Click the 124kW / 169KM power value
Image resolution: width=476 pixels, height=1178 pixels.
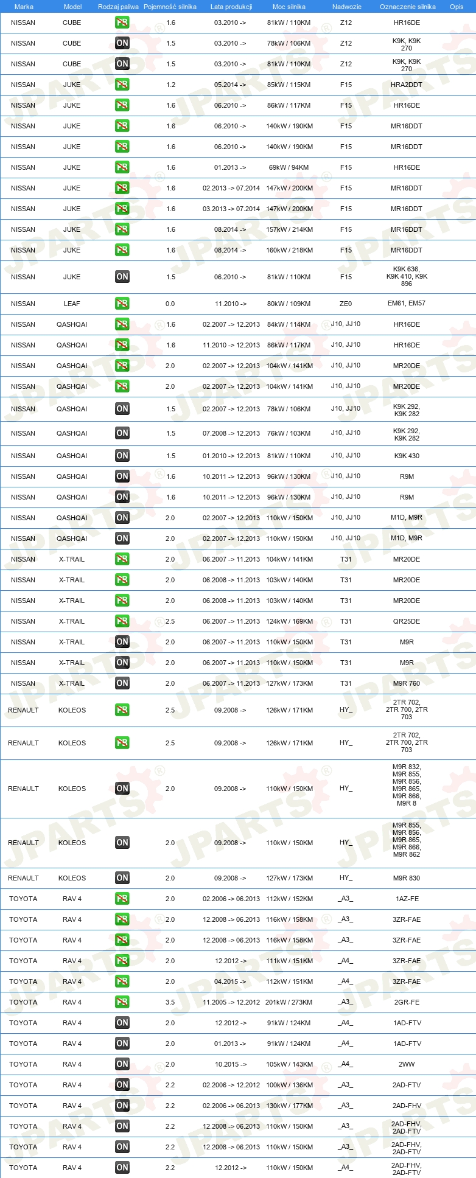(x=289, y=621)
